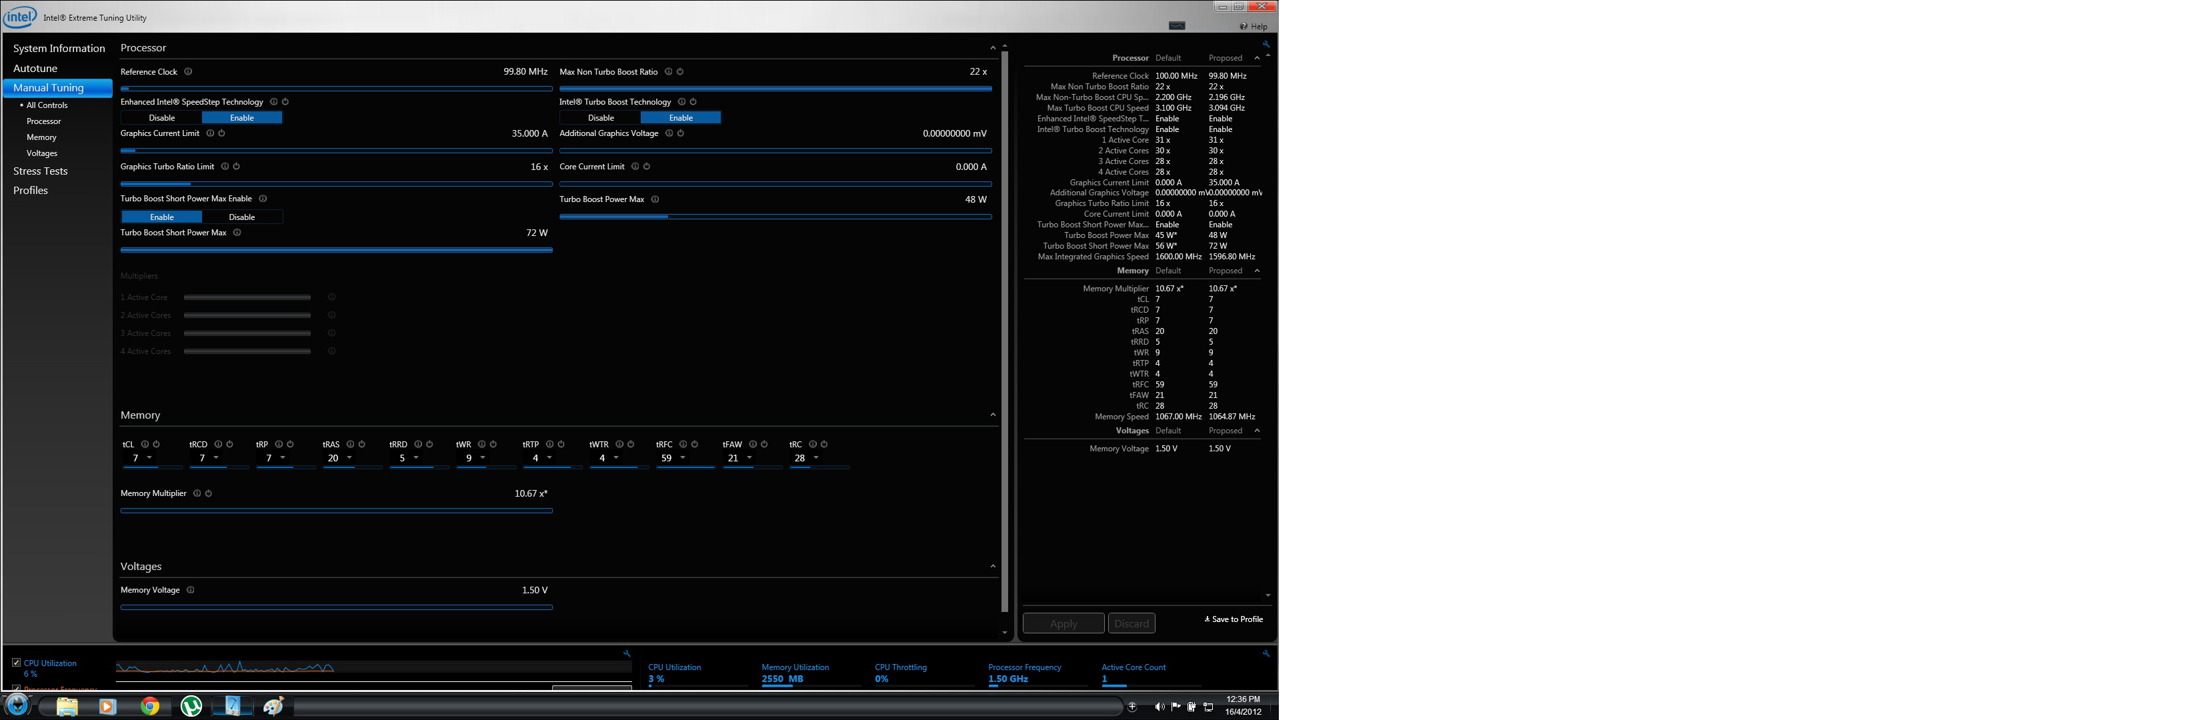Show info for Additional Graphics Voltage

click(x=669, y=133)
